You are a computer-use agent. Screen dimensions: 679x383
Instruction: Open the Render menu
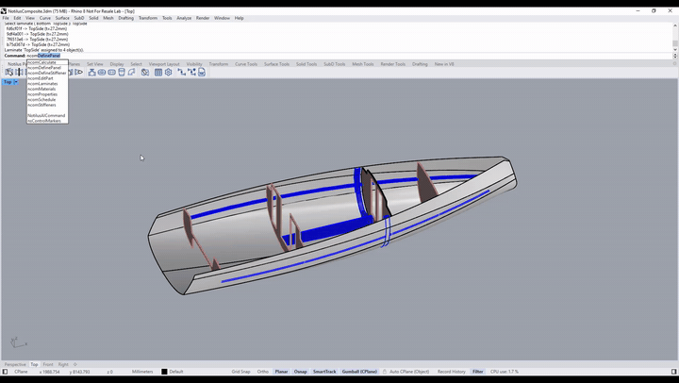tap(203, 18)
